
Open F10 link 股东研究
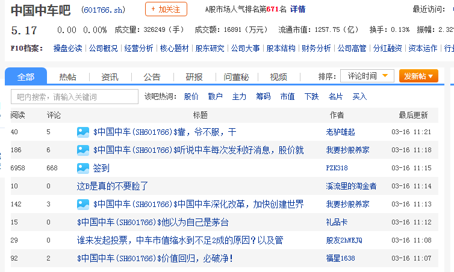click(210, 48)
